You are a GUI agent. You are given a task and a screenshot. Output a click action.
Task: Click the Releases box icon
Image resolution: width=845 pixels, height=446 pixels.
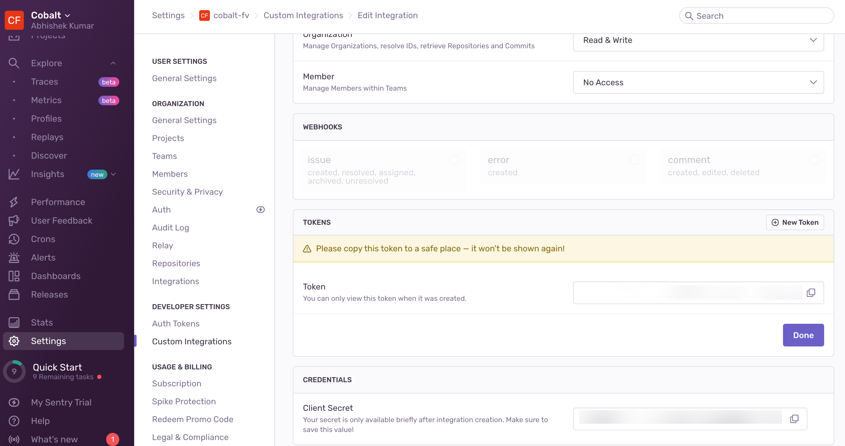click(14, 294)
